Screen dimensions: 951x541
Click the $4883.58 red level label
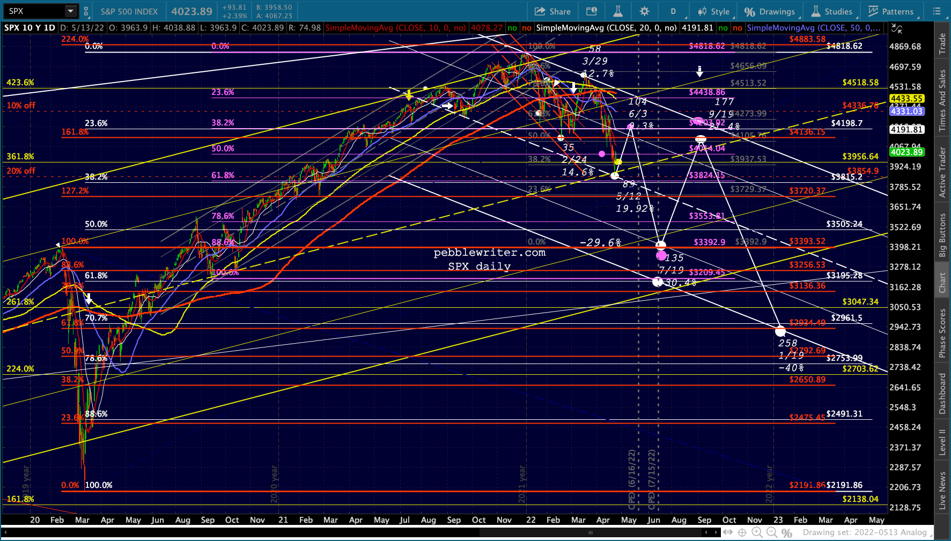coord(807,39)
